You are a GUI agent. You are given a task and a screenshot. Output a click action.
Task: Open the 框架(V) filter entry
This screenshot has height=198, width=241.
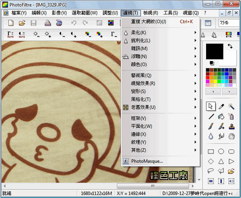tap(160, 118)
